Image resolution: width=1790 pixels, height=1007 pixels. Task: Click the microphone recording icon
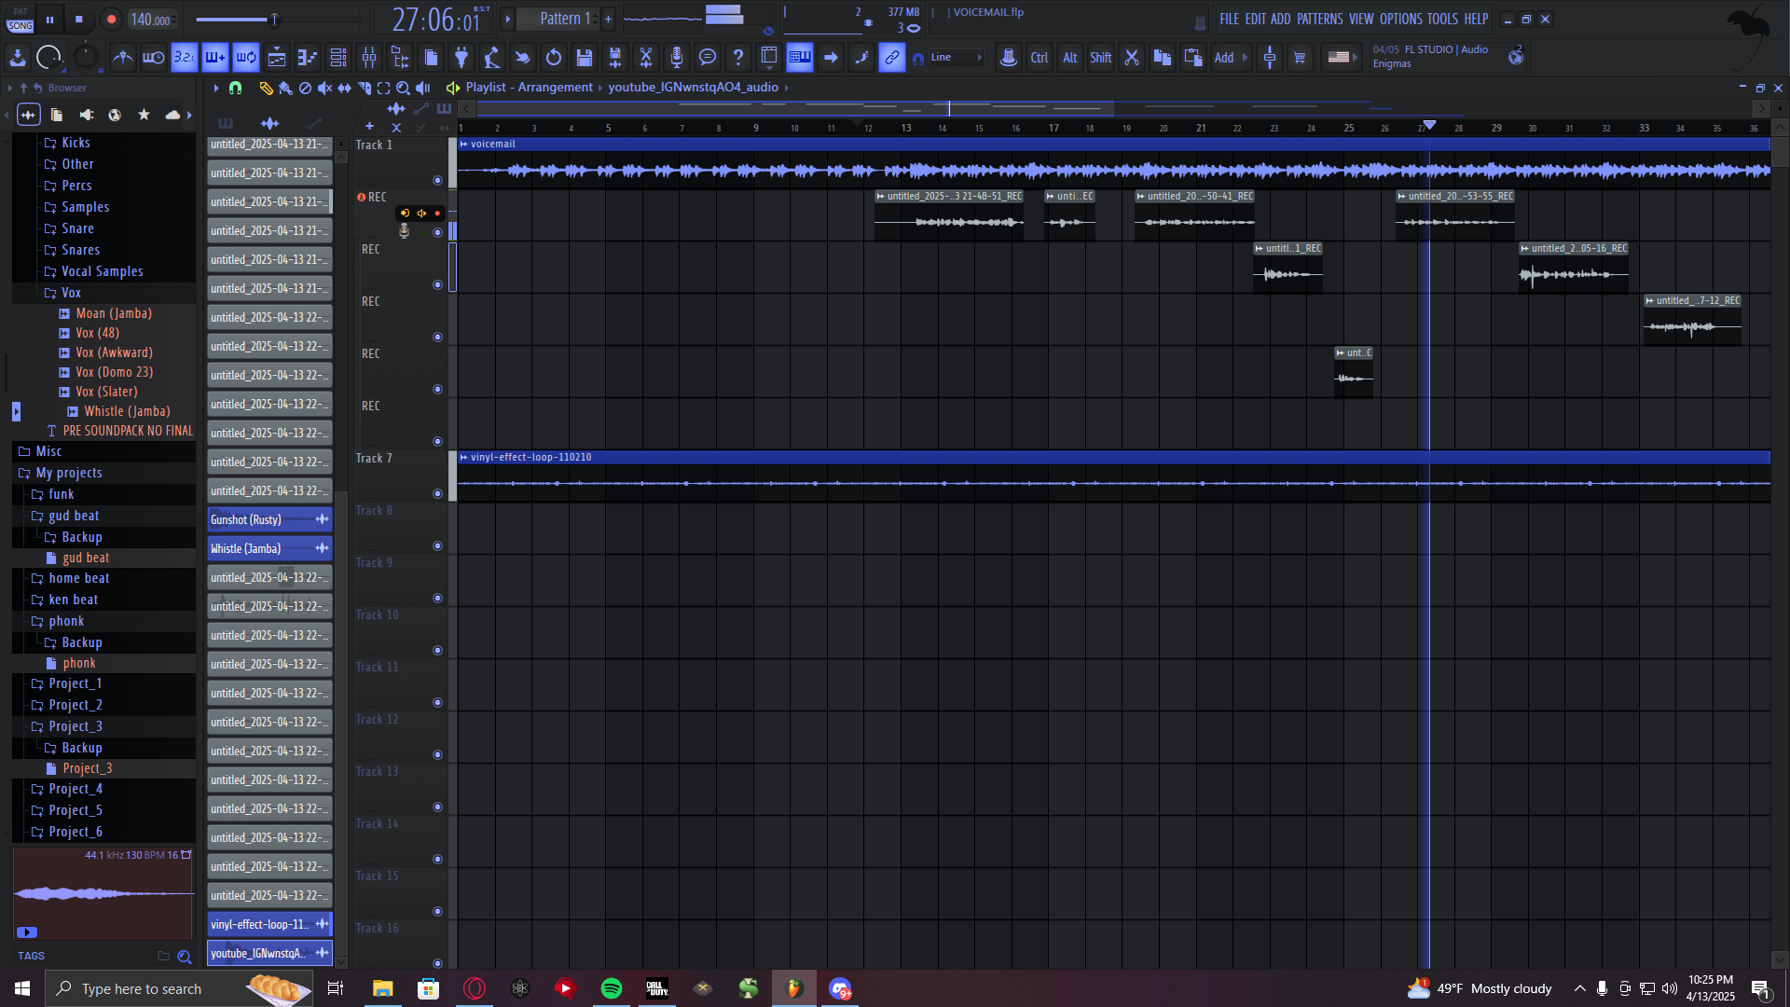[x=677, y=58]
